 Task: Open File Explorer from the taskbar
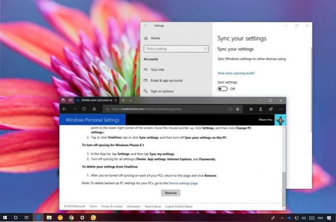tap(49, 218)
